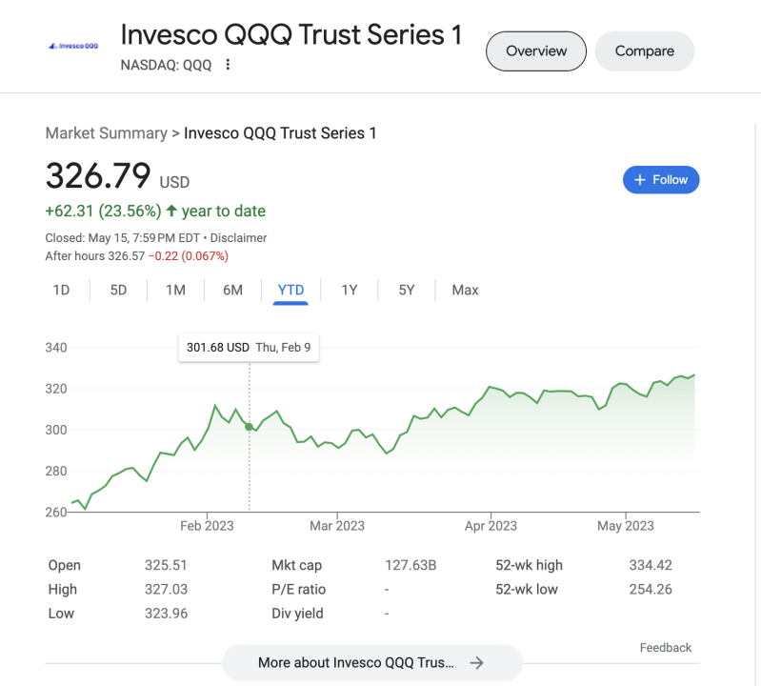
Task: Click the Invesco QQQ logo icon
Action: [x=73, y=45]
